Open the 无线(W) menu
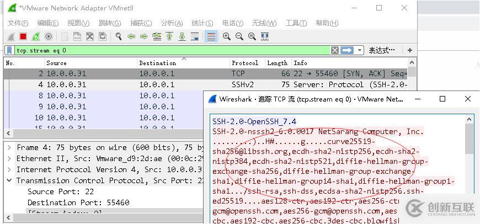Viewport: 480px width, 224px height. pos(264,23)
